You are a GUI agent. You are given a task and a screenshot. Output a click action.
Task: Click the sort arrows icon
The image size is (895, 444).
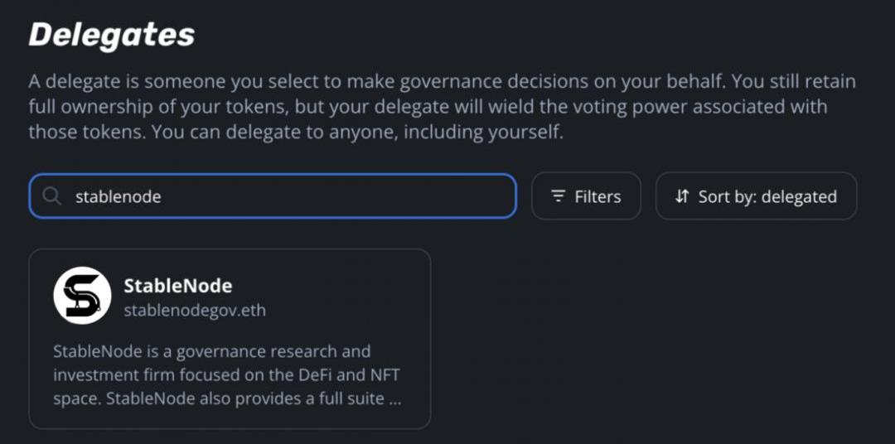click(x=682, y=196)
